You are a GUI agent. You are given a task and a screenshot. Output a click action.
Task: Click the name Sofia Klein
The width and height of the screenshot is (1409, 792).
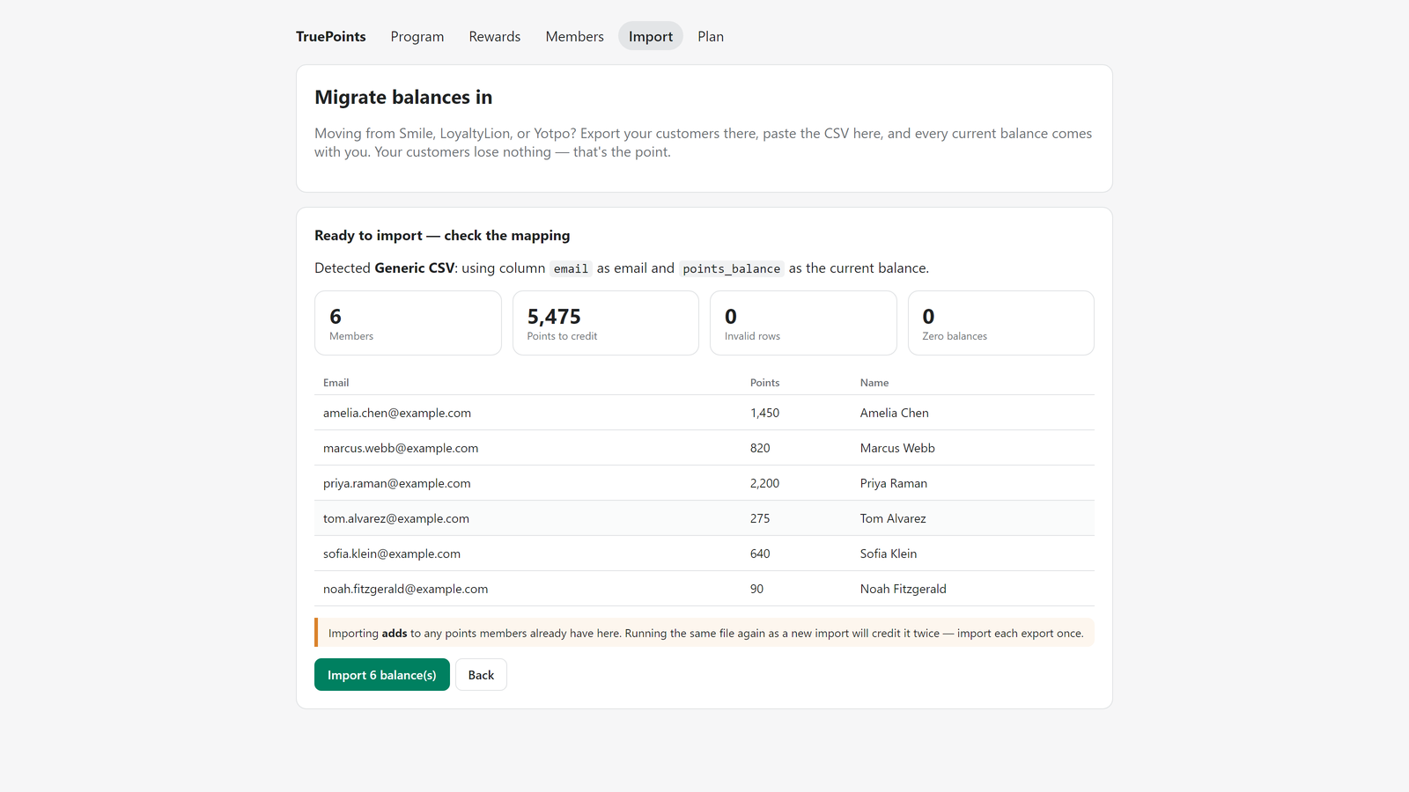pyautogui.click(x=889, y=554)
